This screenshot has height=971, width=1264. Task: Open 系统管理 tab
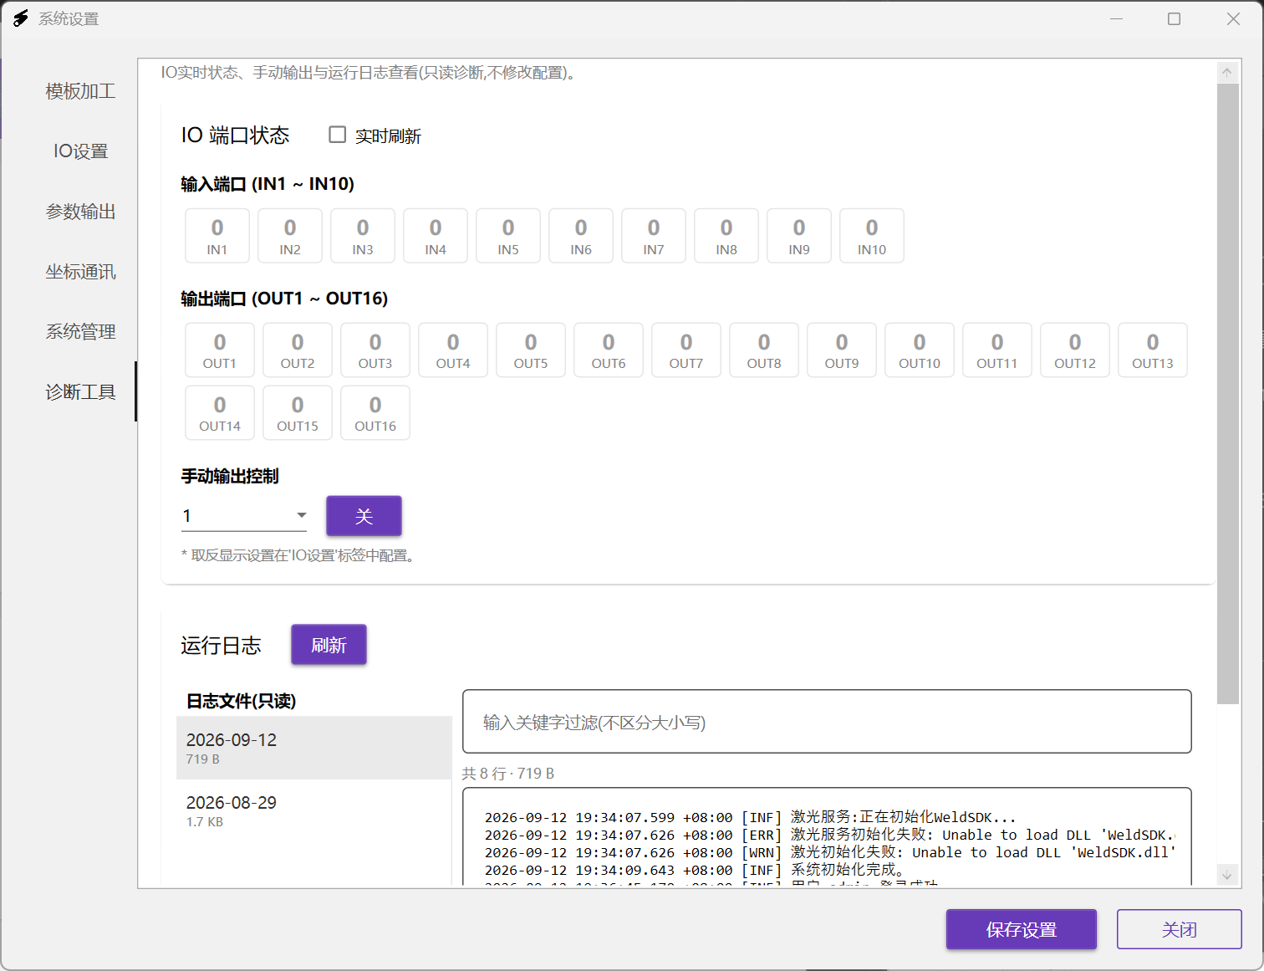coord(80,332)
